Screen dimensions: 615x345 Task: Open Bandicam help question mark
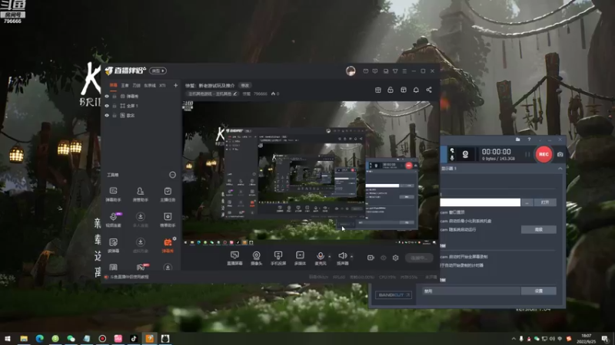tap(529, 140)
